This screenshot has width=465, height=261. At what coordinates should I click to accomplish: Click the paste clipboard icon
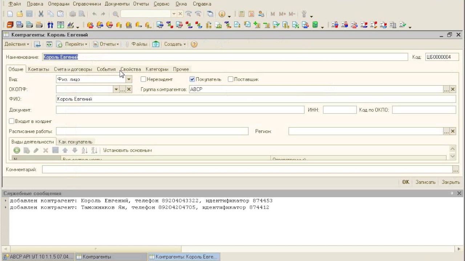pyautogui.click(x=60, y=14)
